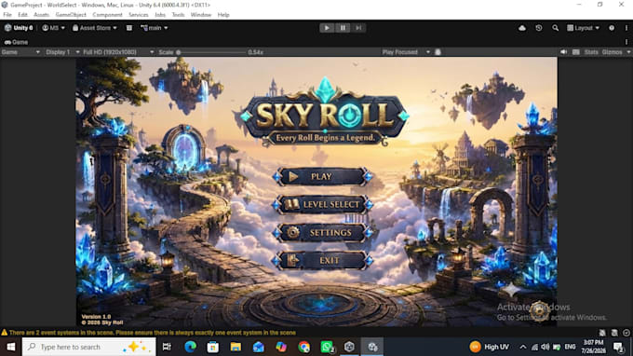Pause the game with the Pause button
The width and height of the screenshot is (633, 356).
point(343,28)
